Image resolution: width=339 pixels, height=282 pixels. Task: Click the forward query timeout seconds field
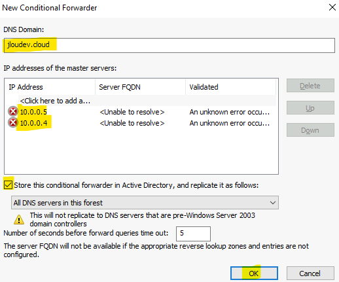coord(193,234)
